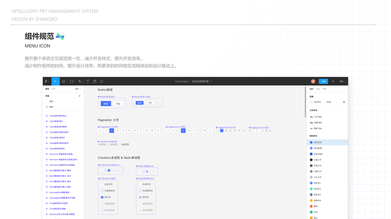Check the 未选悬停项 checkbox
The image size is (391, 219).
pos(102,191)
